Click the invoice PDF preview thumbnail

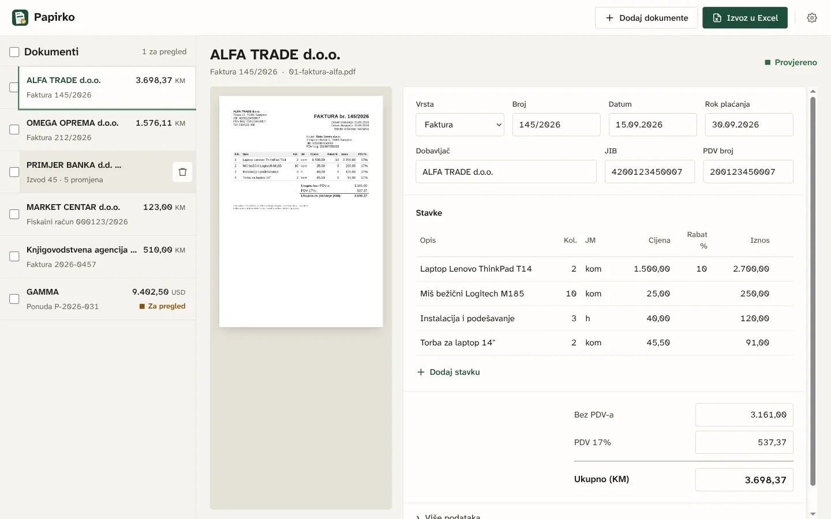click(301, 212)
